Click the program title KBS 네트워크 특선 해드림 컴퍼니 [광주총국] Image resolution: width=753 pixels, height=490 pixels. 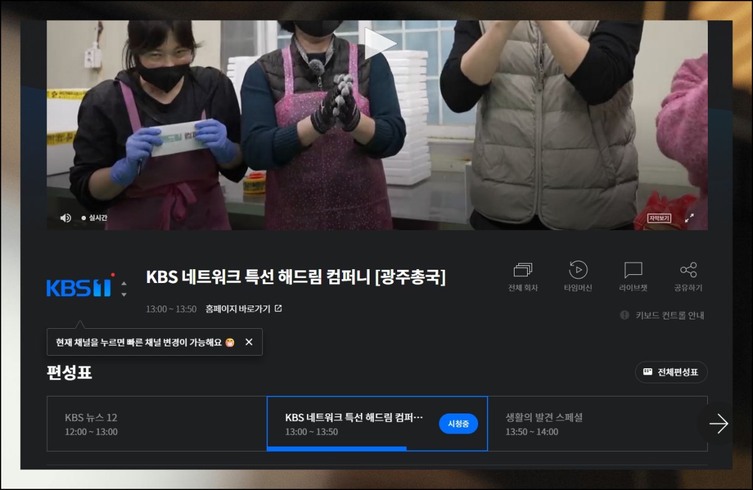[x=296, y=277]
